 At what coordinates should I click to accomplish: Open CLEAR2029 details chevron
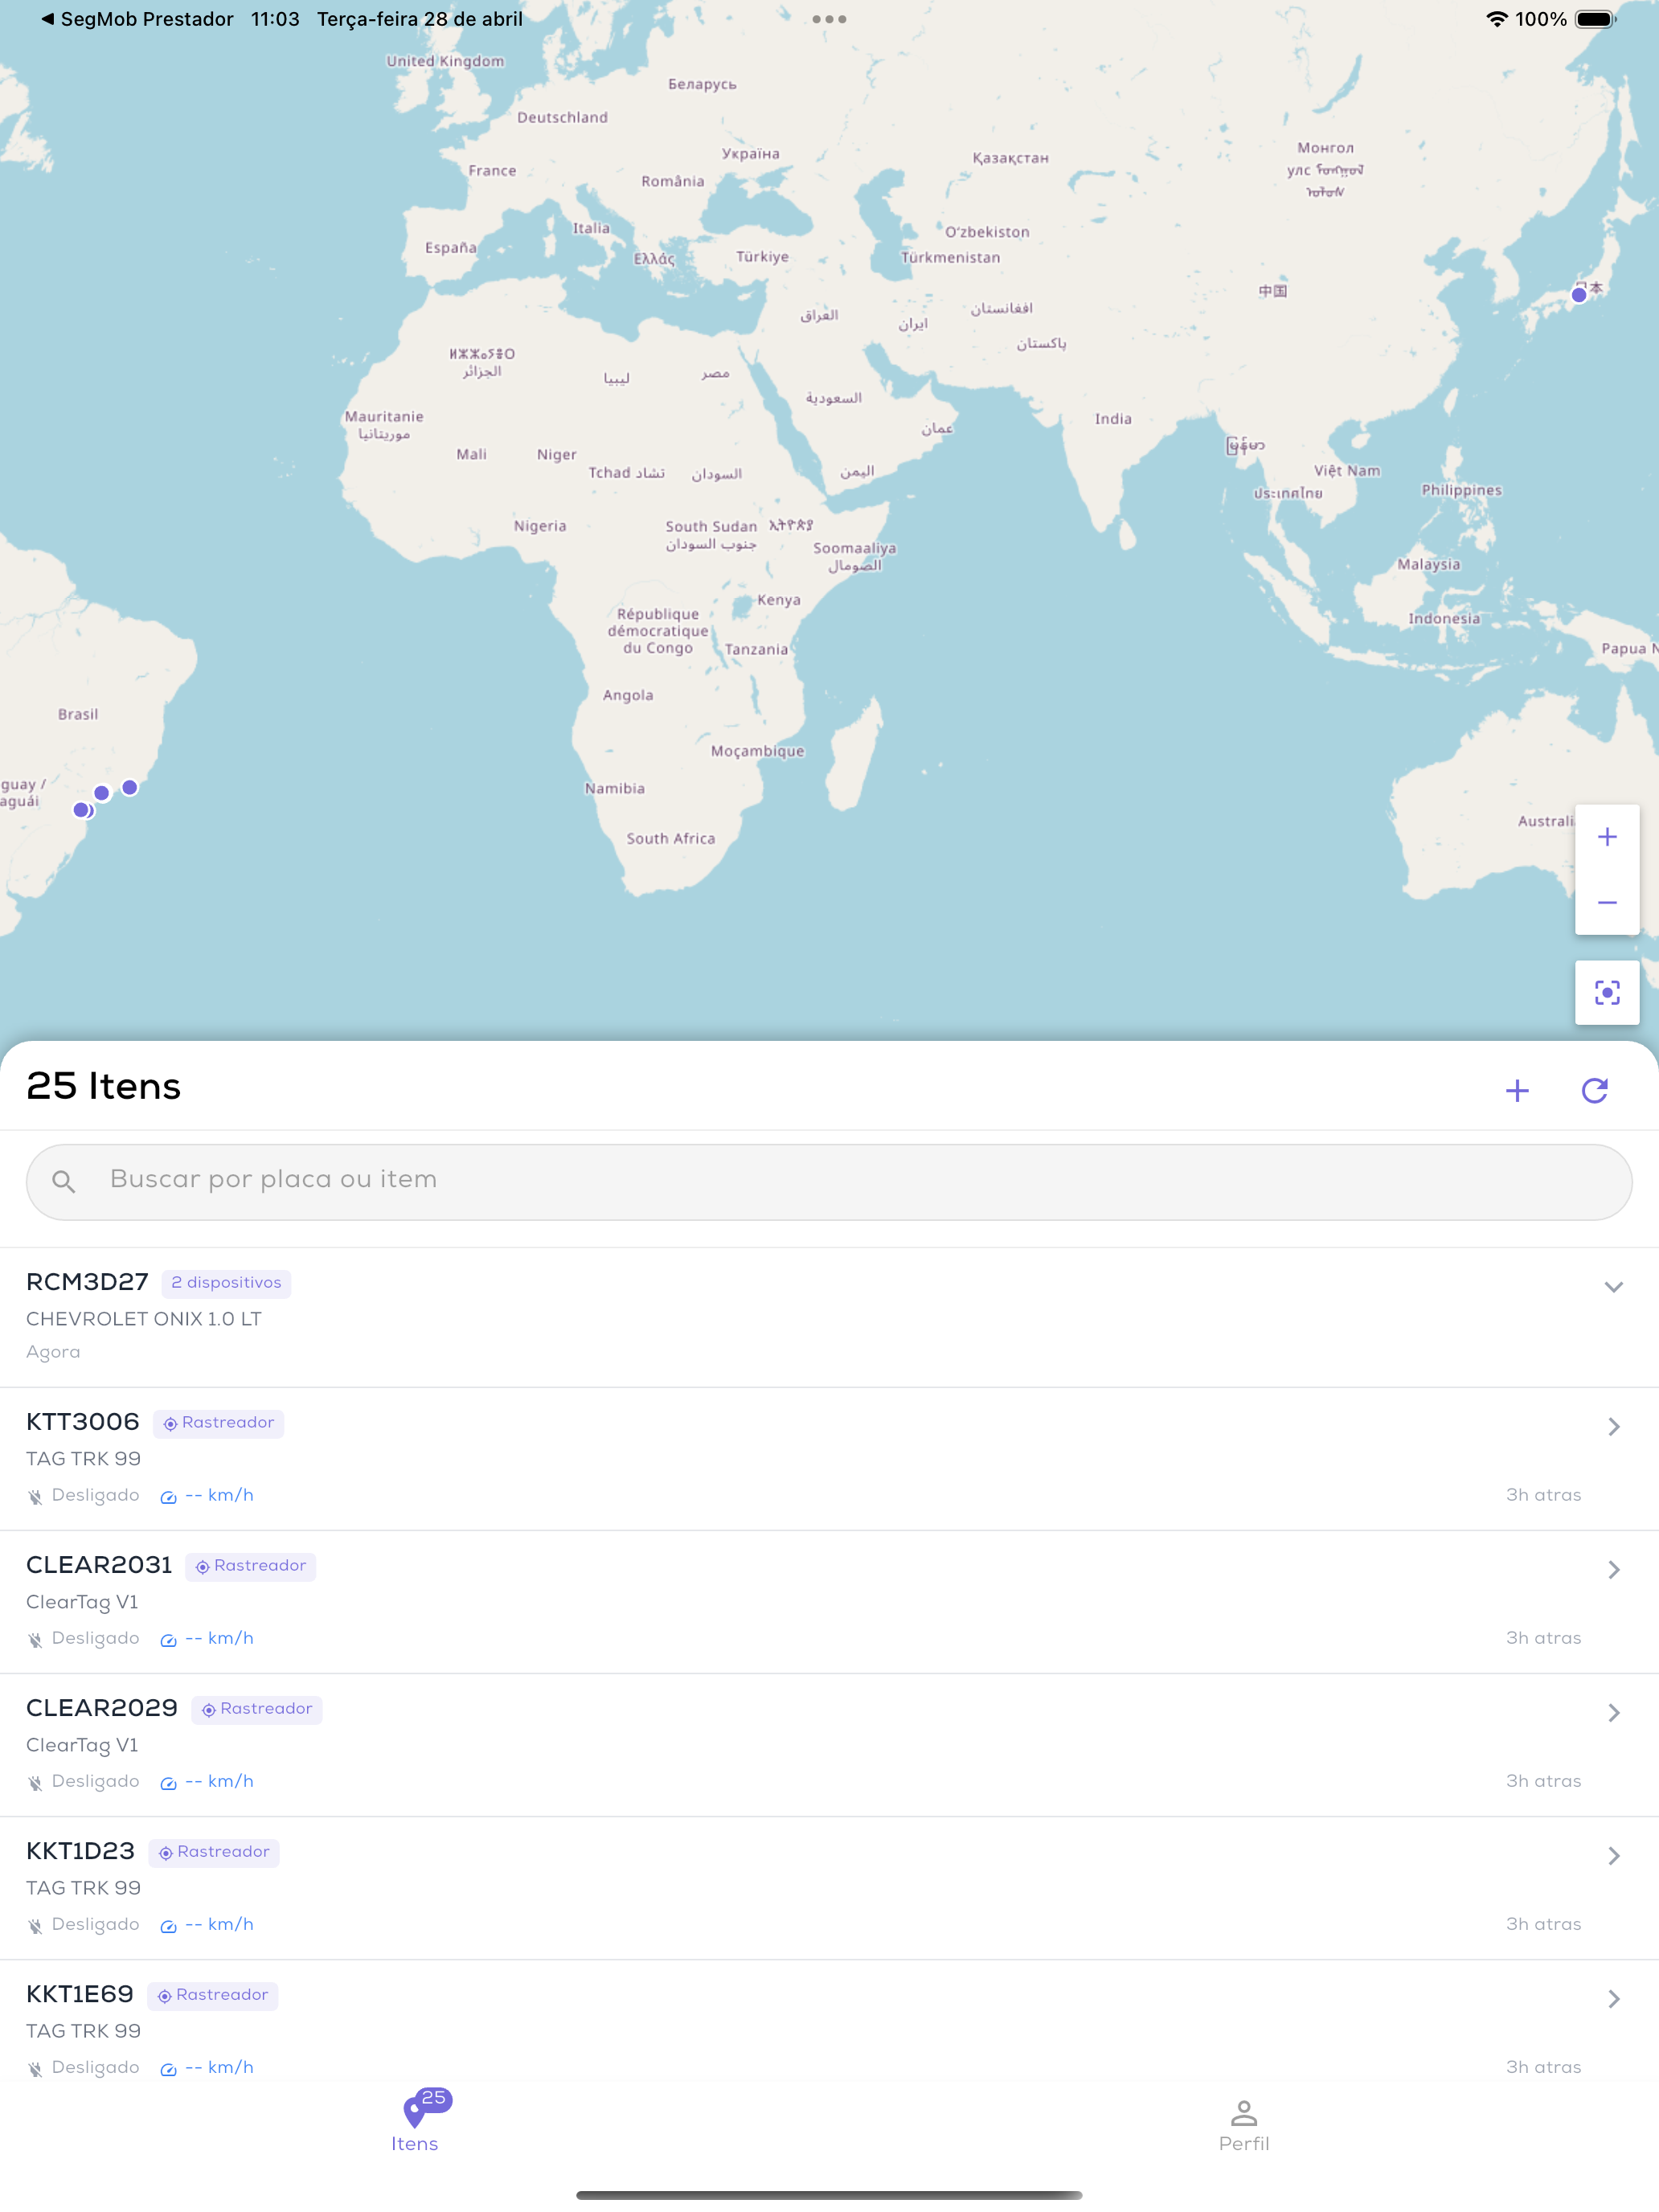[x=1613, y=1713]
